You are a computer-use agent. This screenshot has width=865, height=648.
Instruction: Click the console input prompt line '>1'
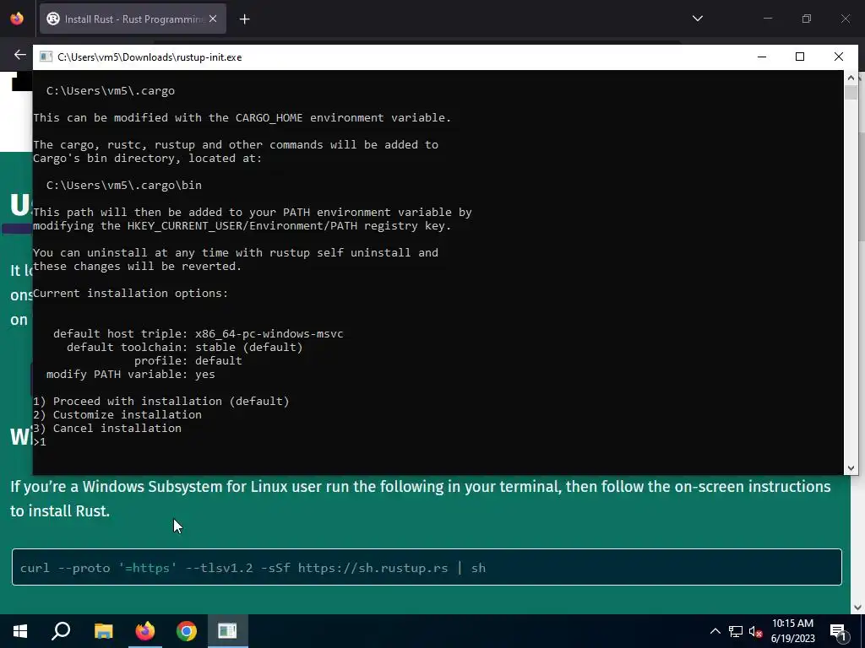point(40,442)
